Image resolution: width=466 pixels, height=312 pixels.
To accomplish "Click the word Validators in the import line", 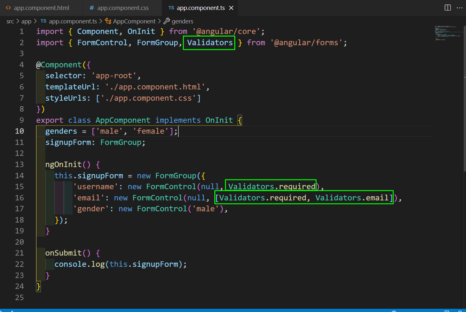I will coord(210,43).
